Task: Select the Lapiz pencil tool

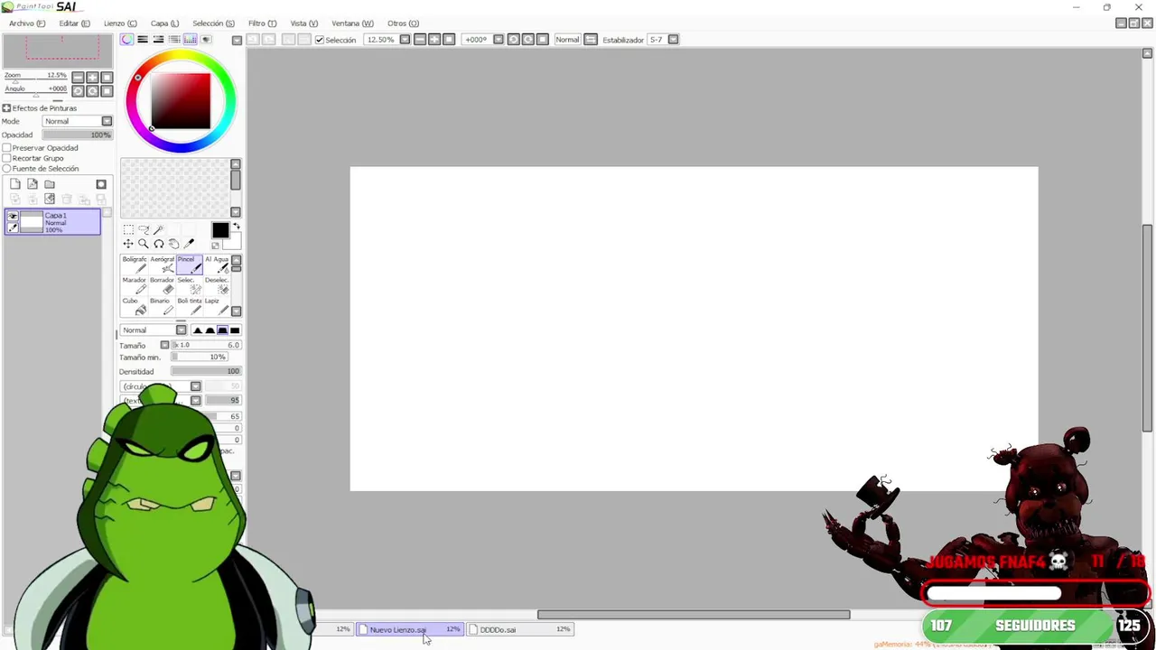Action: tap(217, 306)
